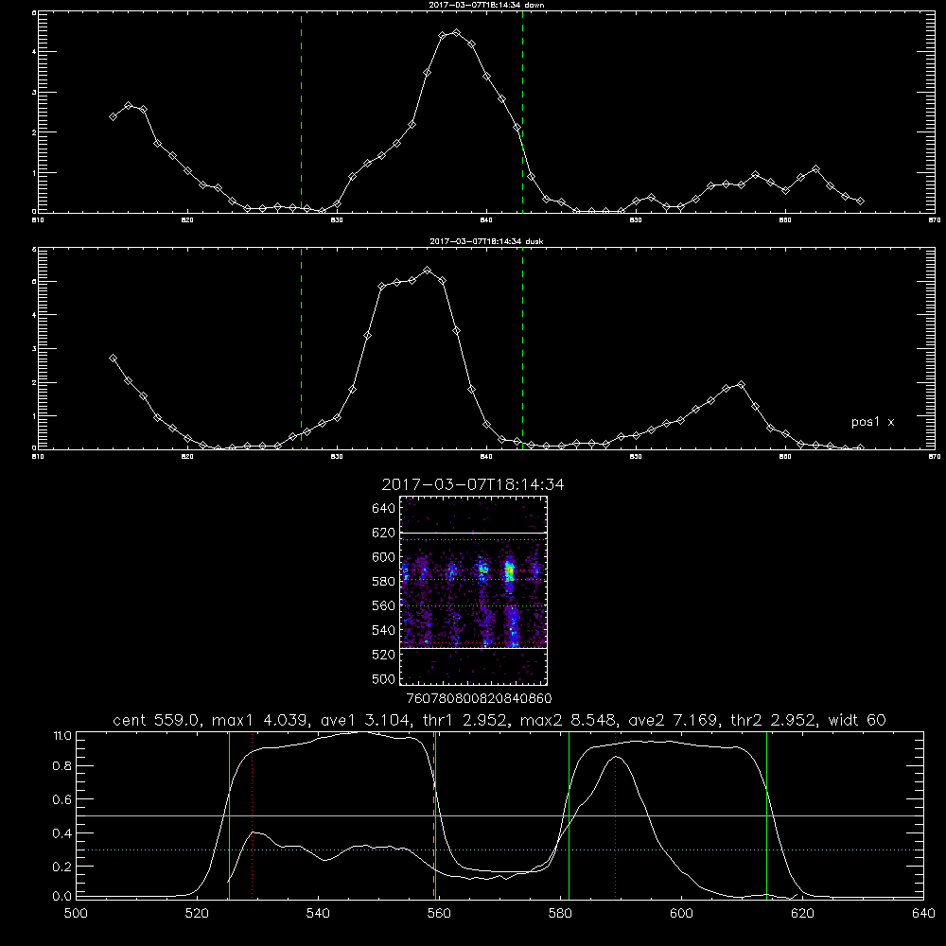Select dashed green line near 842 in dawn plot

(522, 112)
